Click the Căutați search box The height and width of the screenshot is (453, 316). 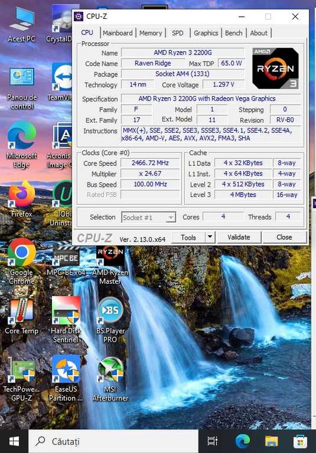(114, 441)
